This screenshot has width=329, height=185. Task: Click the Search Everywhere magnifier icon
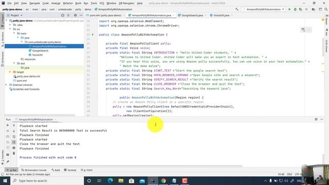click(326, 9)
